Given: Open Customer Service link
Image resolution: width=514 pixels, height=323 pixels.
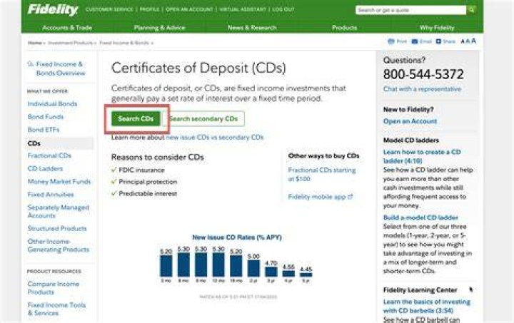Looking at the screenshot, I should click(x=109, y=9).
